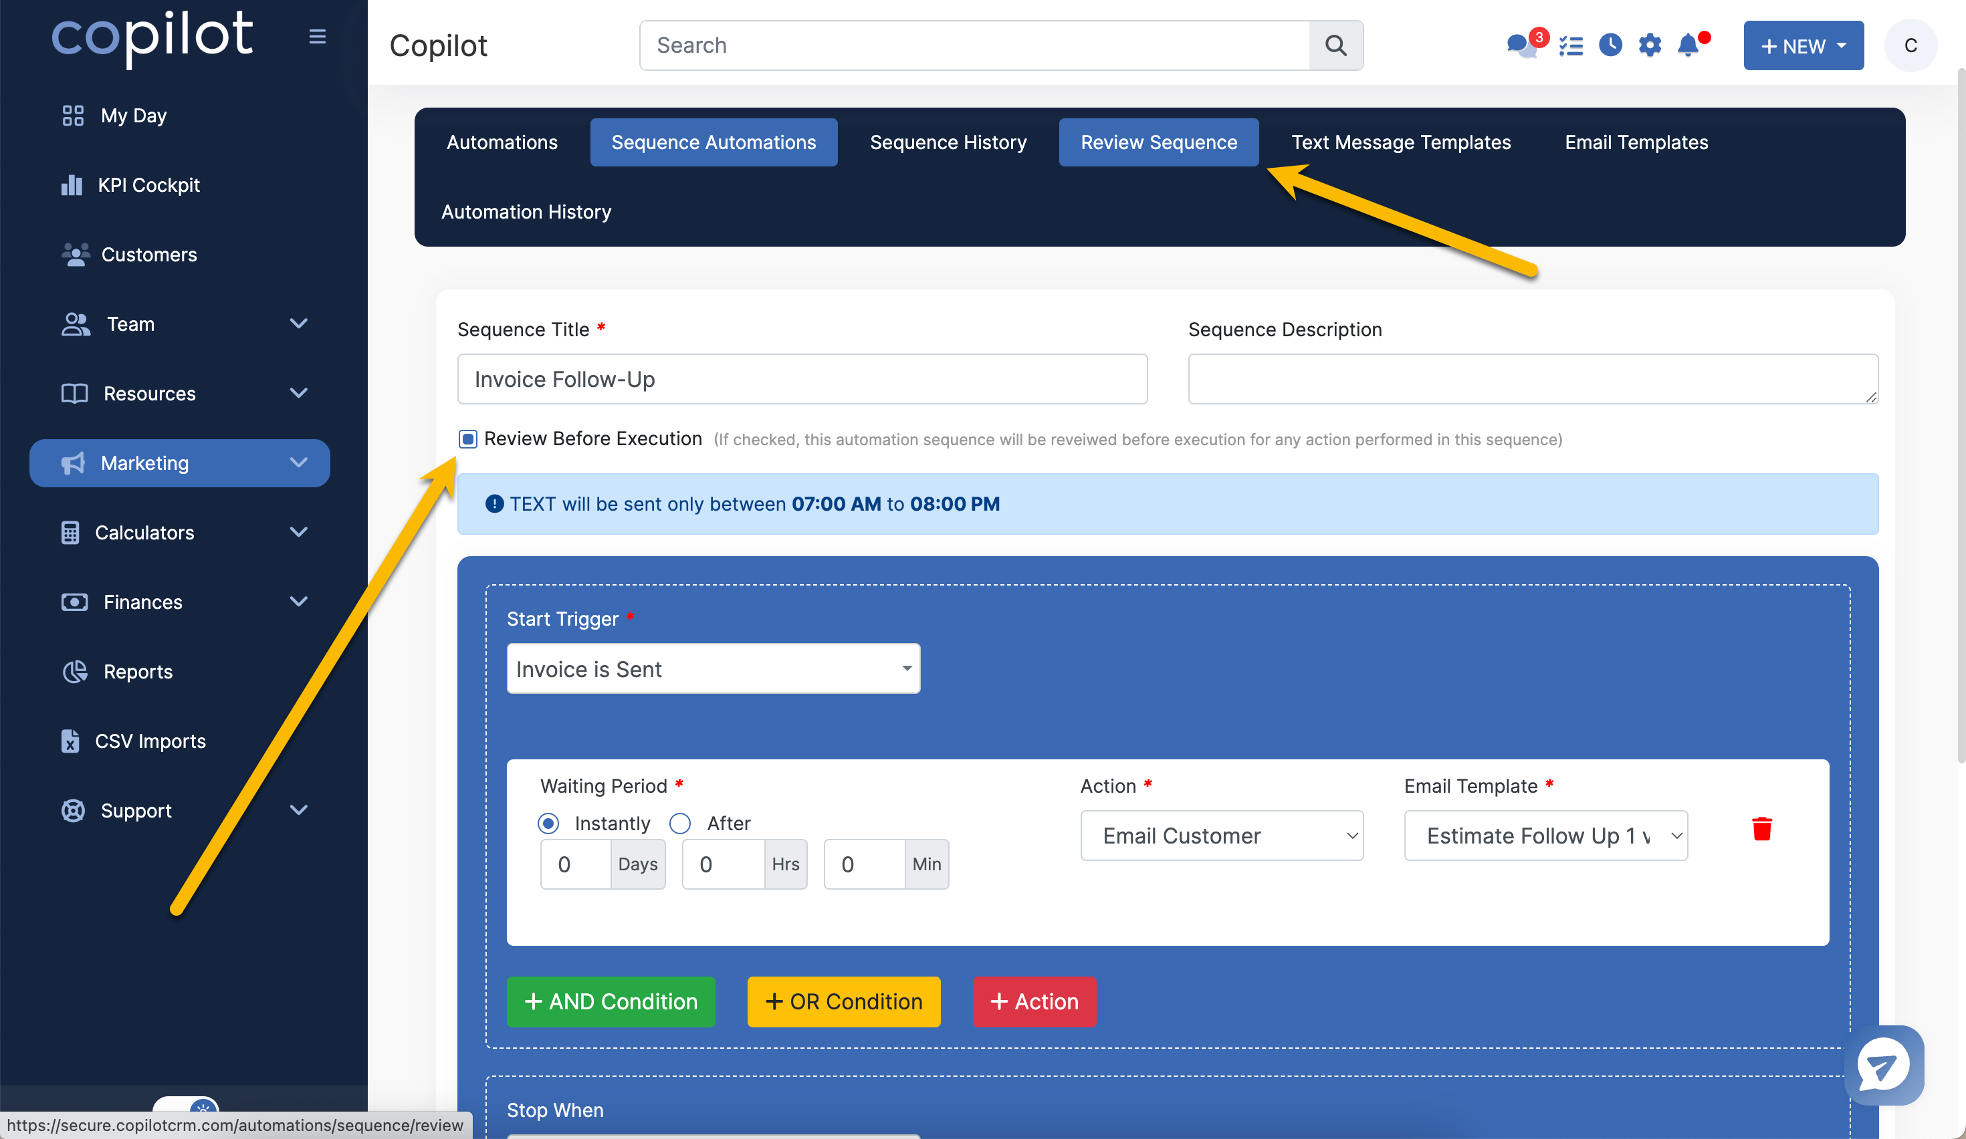Click the Finances money icon
This screenshot has height=1139, width=1966.
(74, 602)
